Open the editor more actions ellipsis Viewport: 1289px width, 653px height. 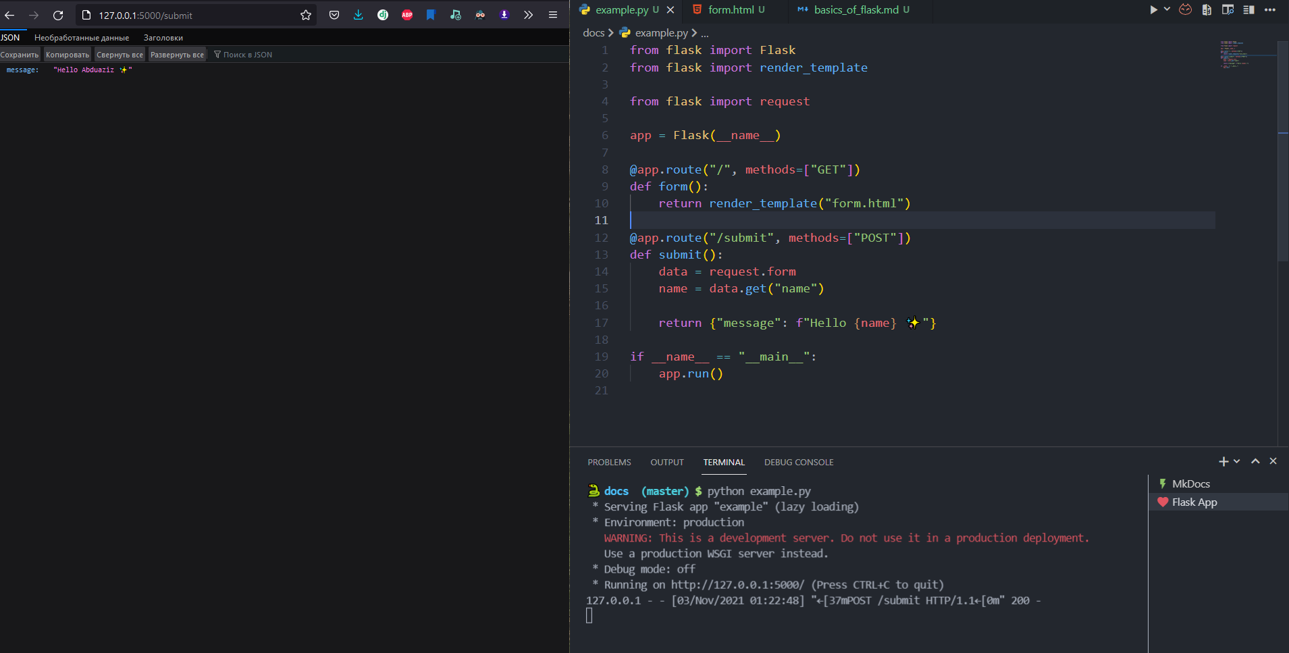(1270, 9)
